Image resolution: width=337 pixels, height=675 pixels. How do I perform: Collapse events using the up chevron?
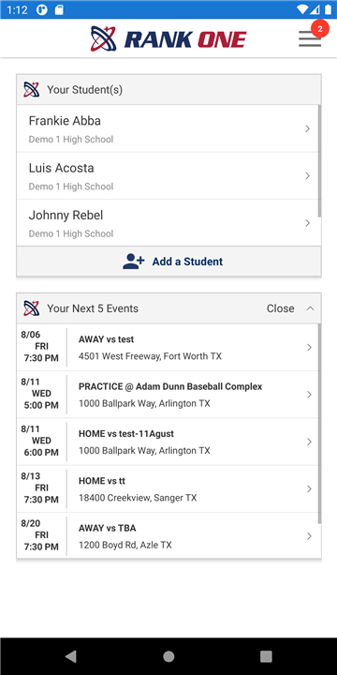tap(311, 308)
